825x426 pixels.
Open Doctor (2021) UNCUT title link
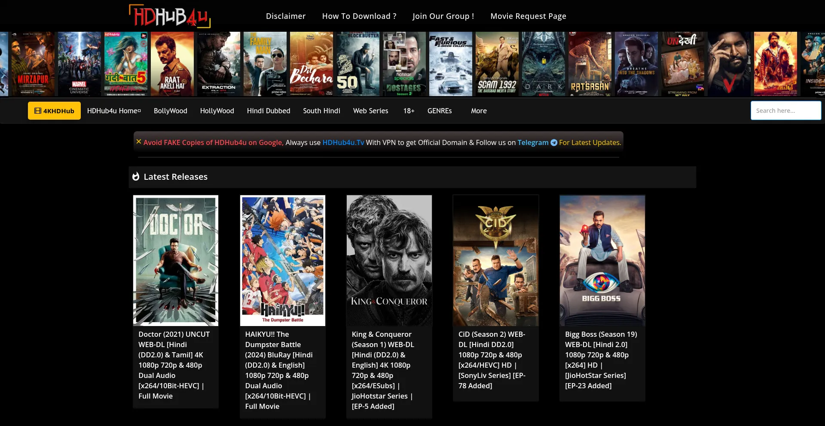[174, 365]
